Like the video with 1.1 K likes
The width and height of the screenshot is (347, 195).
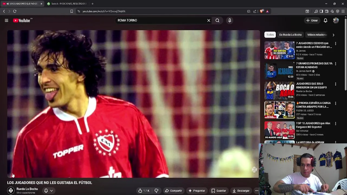coord(144,191)
